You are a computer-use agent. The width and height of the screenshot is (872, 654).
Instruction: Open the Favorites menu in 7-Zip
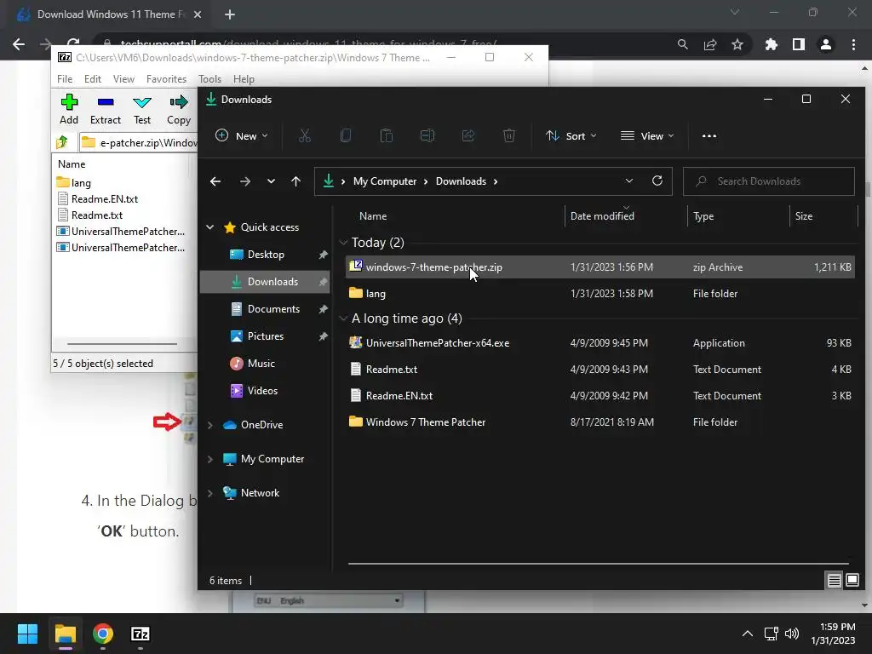pyautogui.click(x=166, y=79)
